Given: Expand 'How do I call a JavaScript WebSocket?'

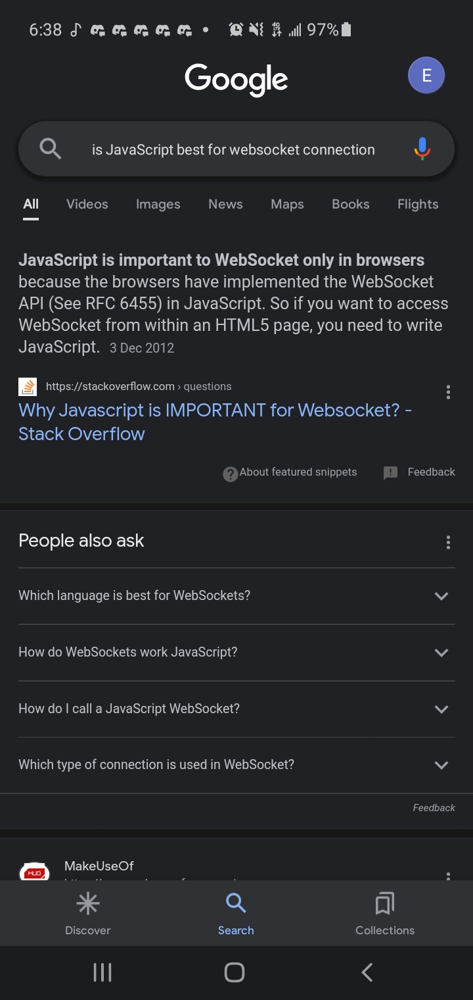Looking at the screenshot, I should [236, 709].
